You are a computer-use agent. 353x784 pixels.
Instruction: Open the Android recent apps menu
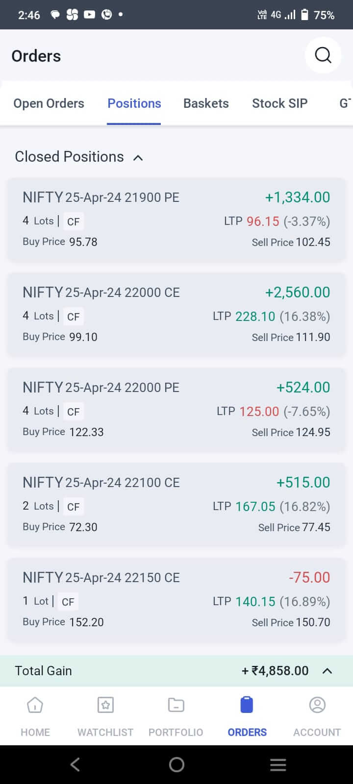pos(278,764)
